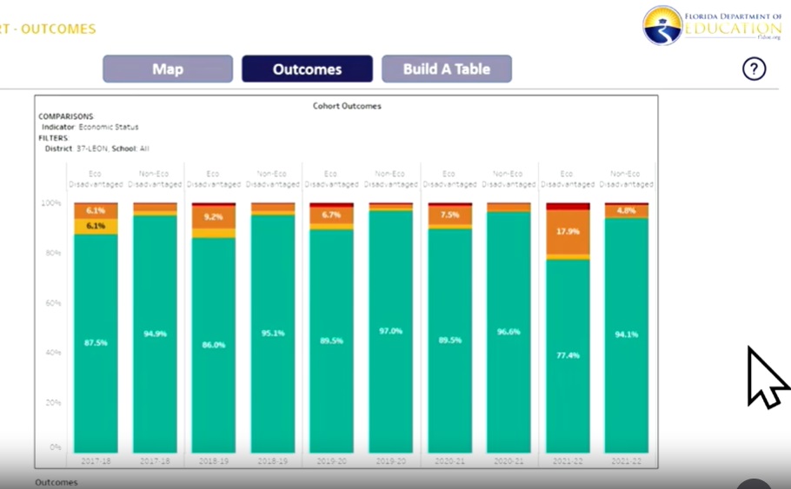
Task: Click the orange 7.5% segment for 2020-21
Action: [x=449, y=215]
